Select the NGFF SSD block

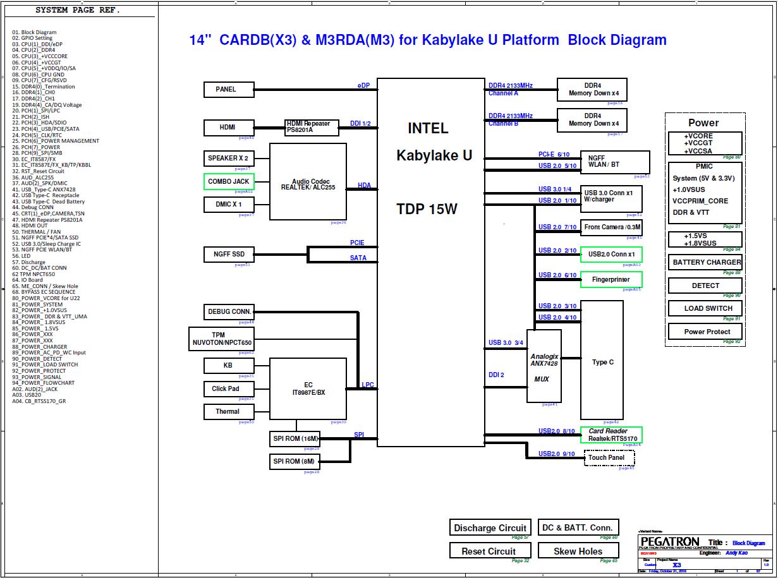coord(229,255)
